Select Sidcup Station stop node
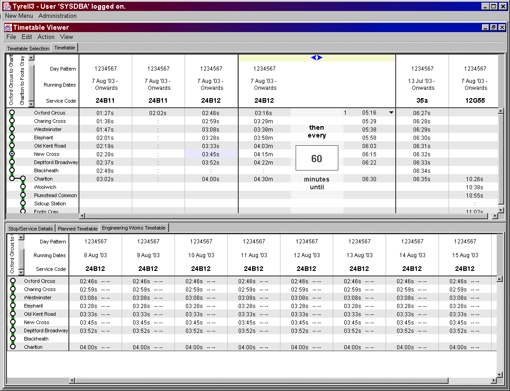 23,204
